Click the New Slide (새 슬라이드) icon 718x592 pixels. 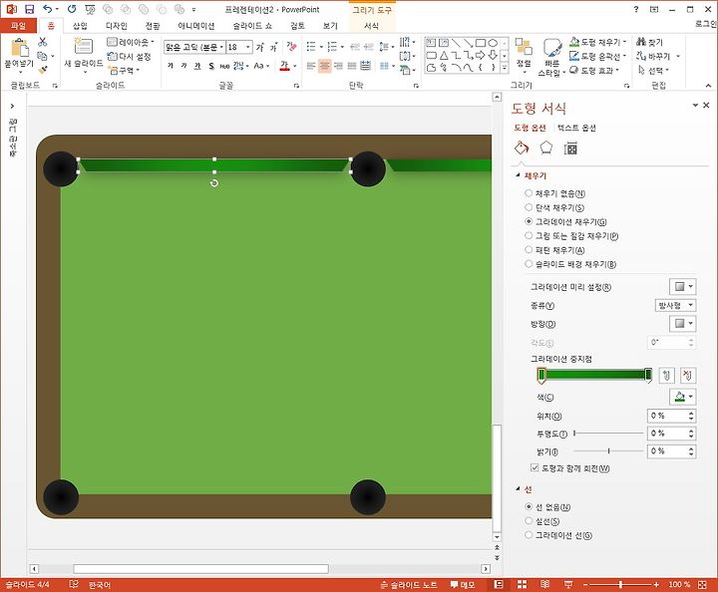tap(84, 47)
